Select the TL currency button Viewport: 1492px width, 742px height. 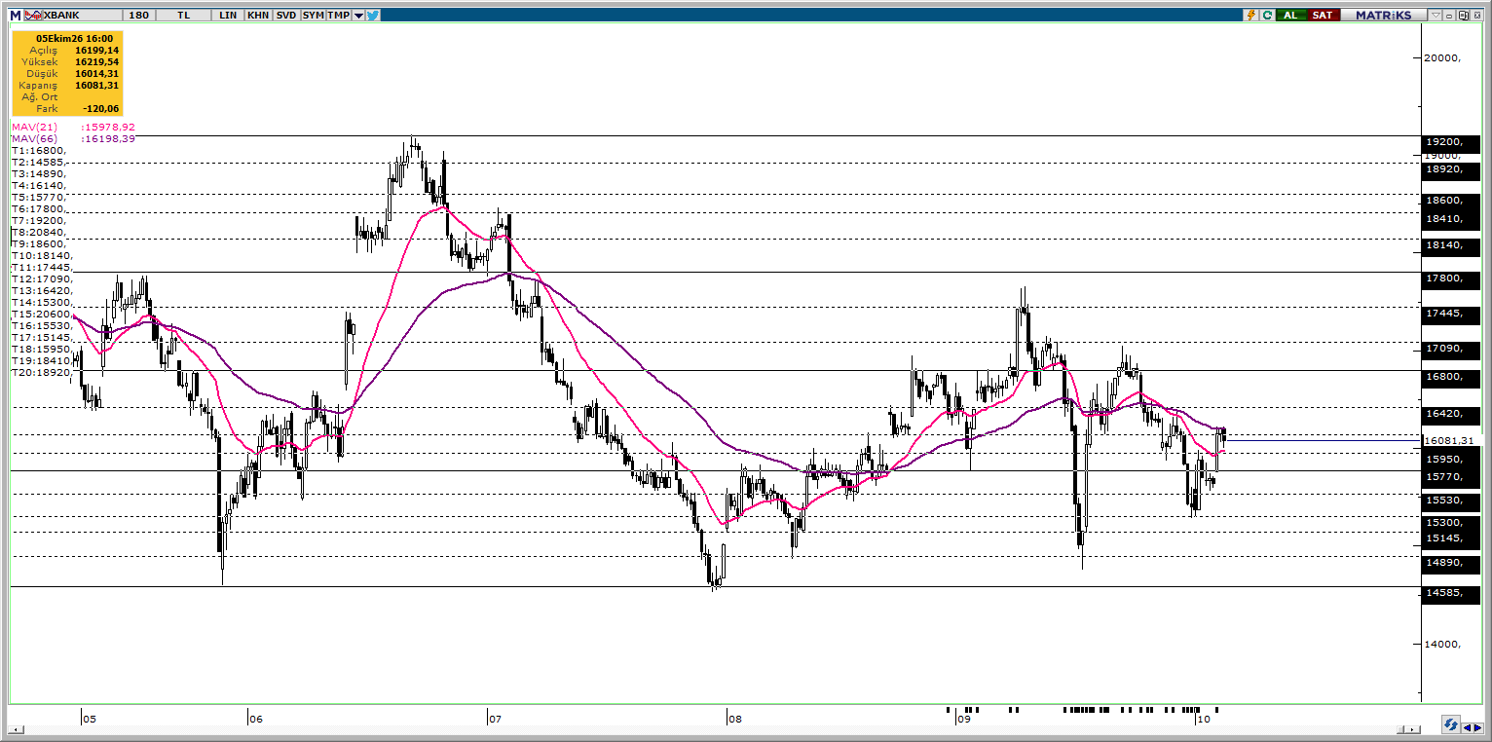pos(183,15)
